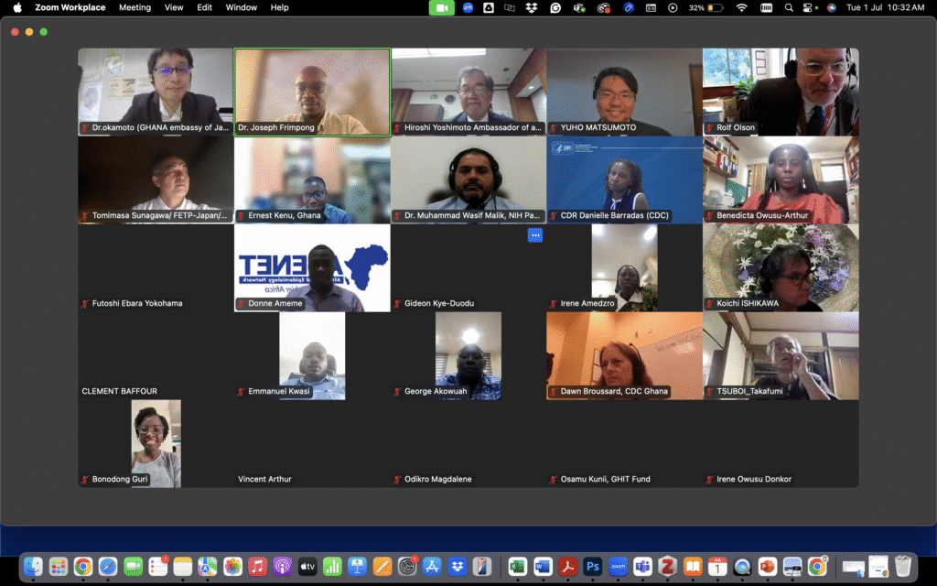
Task: Open the Help menu
Action: (279, 7)
